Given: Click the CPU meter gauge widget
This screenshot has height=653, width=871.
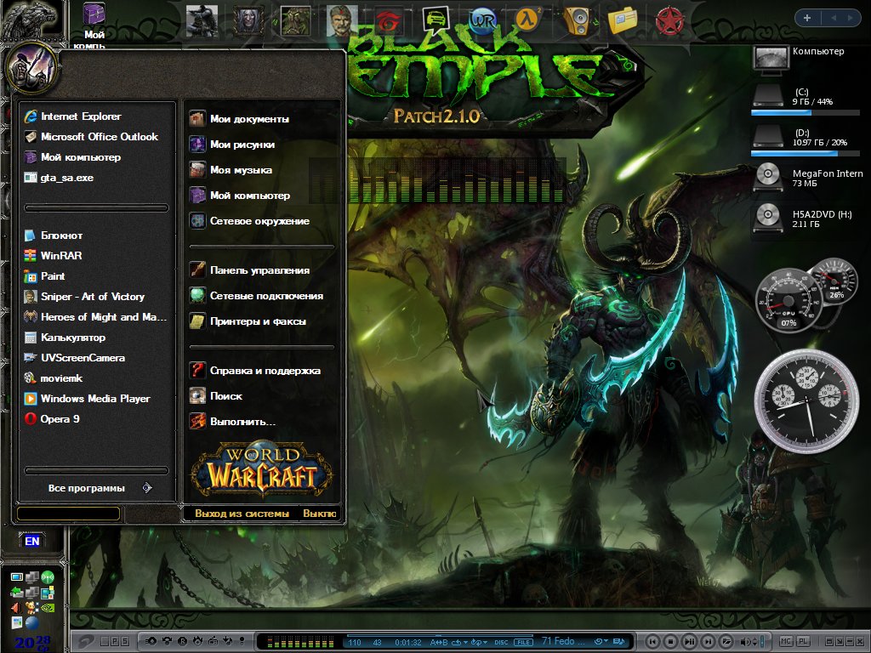Looking at the screenshot, I should click(788, 300).
